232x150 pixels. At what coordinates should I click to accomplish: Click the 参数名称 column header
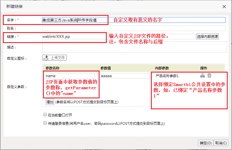(x=53, y=68)
